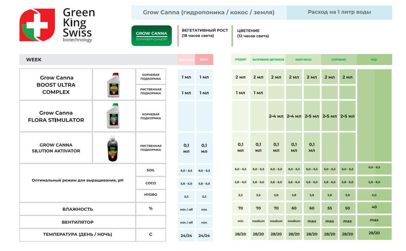This screenshot has width=406, height=251.
Task: Click humidity value '40' in ВОДА column
Action: (x=374, y=207)
